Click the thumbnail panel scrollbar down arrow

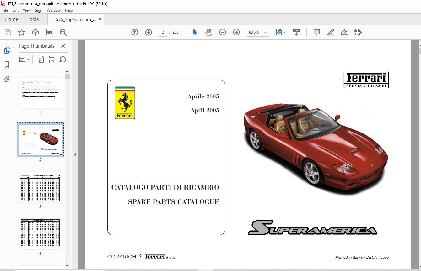tap(67, 266)
